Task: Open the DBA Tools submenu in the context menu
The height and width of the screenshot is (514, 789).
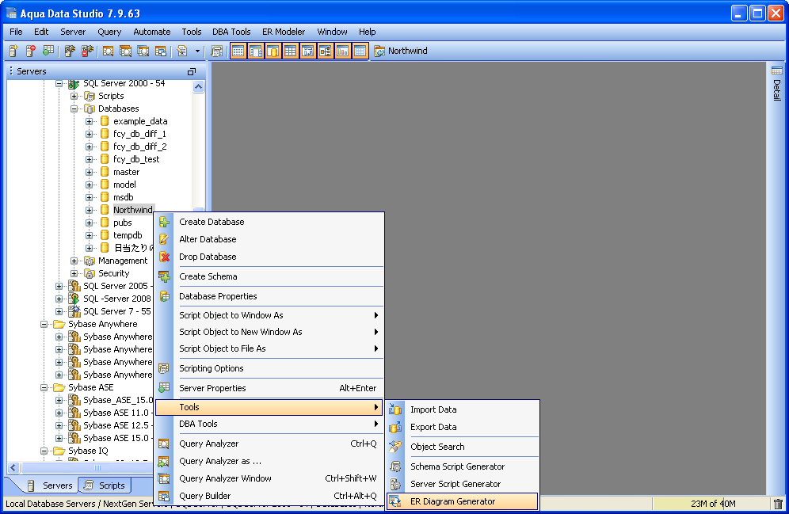Action: coord(269,424)
